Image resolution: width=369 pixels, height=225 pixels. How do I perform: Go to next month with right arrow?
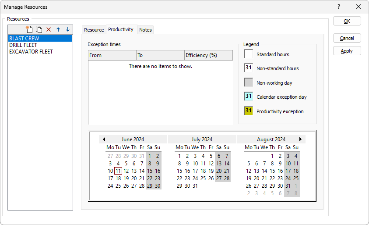pos(300,139)
